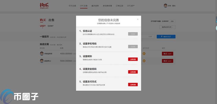Switch to the 出售 tab

pos(51,20)
